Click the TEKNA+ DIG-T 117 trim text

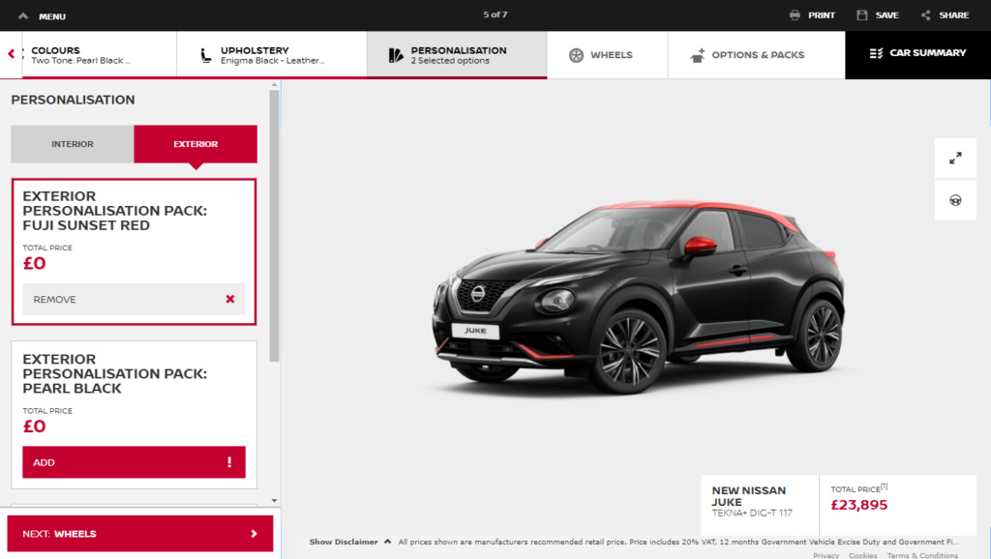[751, 513]
